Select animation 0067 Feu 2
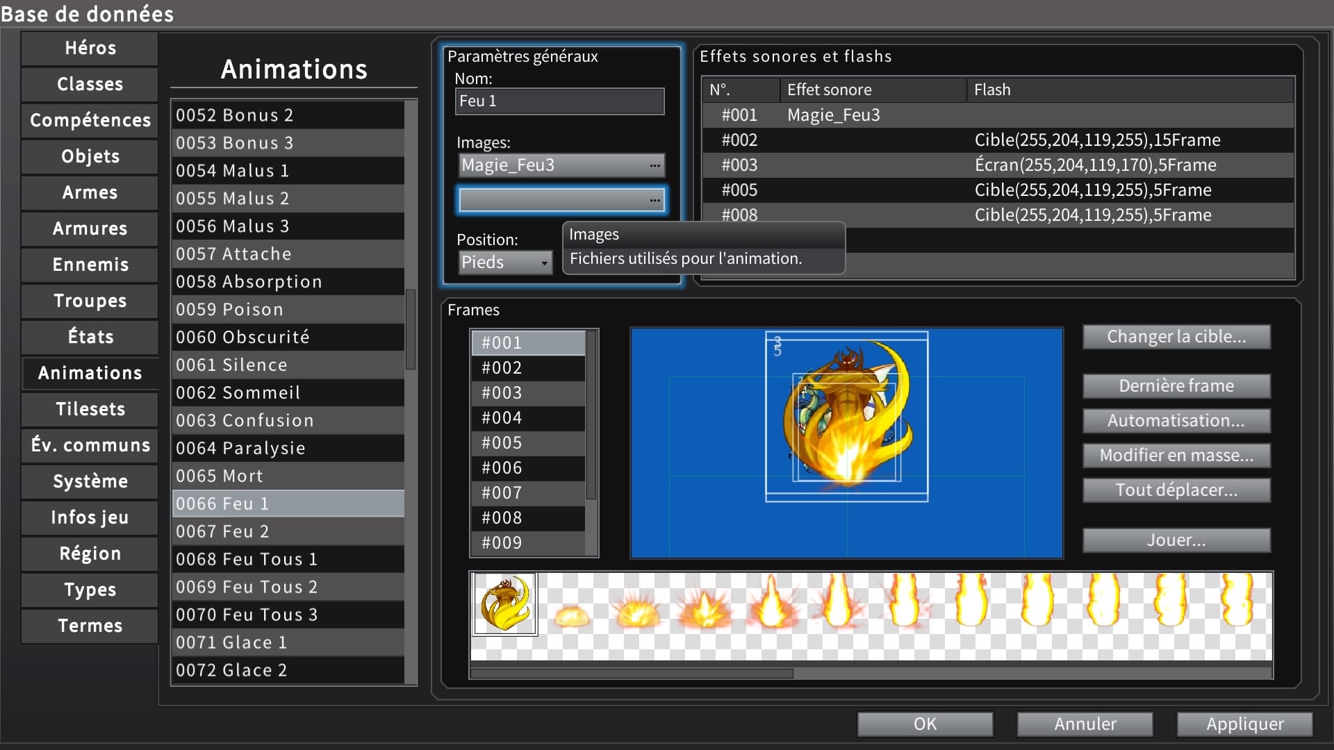The width and height of the screenshot is (1334, 750). pos(288,532)
